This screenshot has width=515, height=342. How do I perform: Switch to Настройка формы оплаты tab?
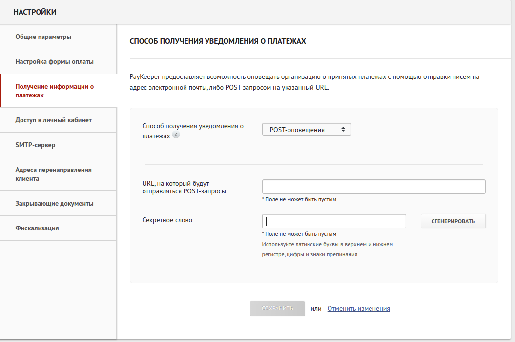pos(54,62)
